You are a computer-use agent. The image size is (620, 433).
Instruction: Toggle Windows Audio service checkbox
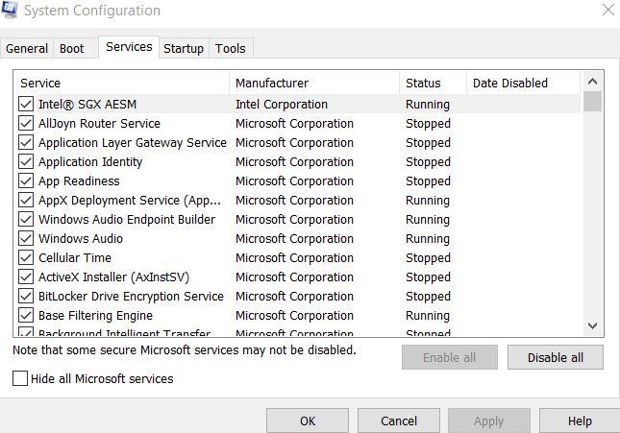(x=26, y=239)
